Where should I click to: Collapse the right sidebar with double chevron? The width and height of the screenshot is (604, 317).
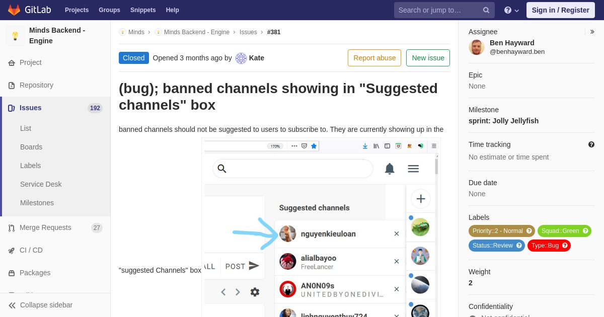[592, 32]
